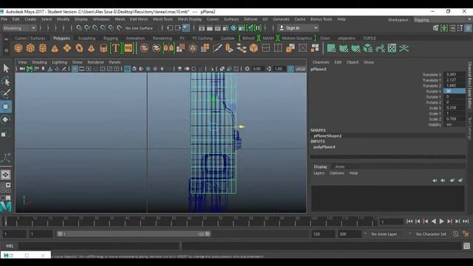
Task: Open the Script Editor icon at bottom right
Action: point(466,246)
